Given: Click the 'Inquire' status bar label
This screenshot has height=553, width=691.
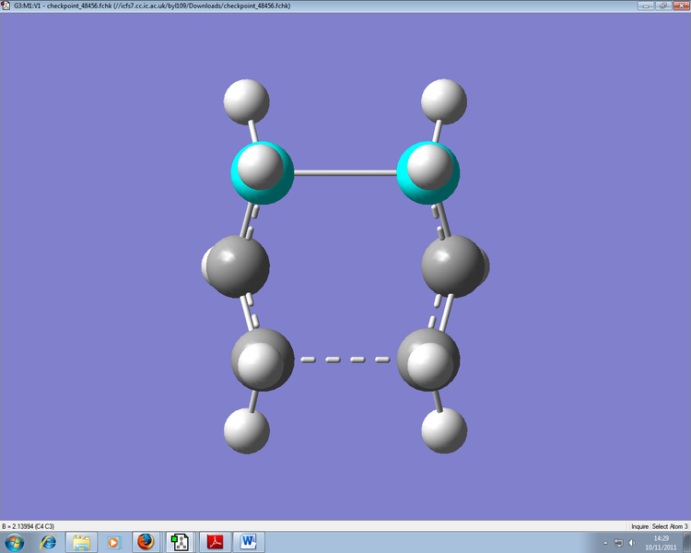Looking at the screenshot, I should click(x=640, y=526).
